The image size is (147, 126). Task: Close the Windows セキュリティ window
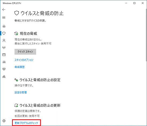(x=143, y=3)
